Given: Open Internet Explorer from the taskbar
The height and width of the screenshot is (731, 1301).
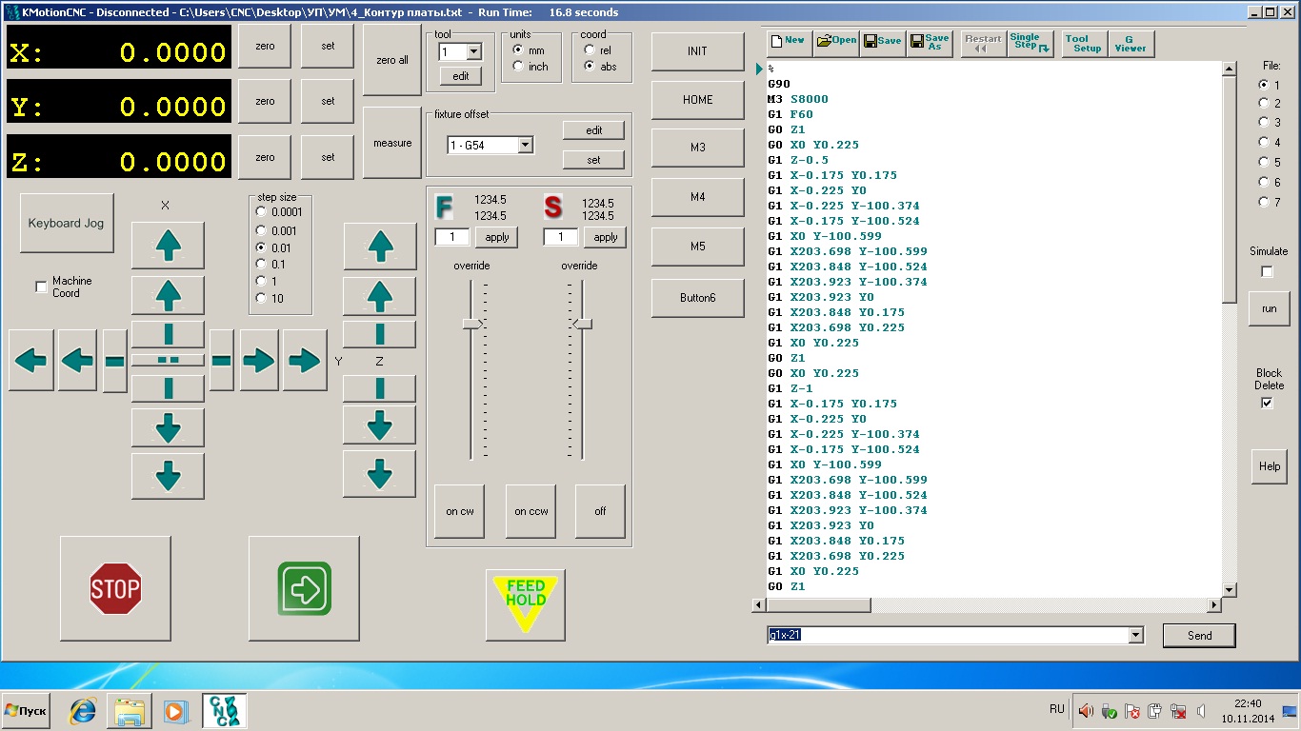Looking at the screenshot, I should (83, 711).
